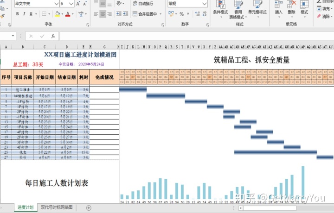Click the 格式 format cells button
The width and height of the screenshot is (334, 213).
tap(304, 9)
